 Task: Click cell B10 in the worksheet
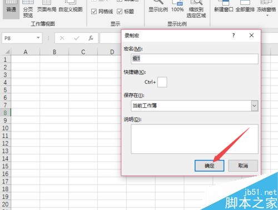54,128
